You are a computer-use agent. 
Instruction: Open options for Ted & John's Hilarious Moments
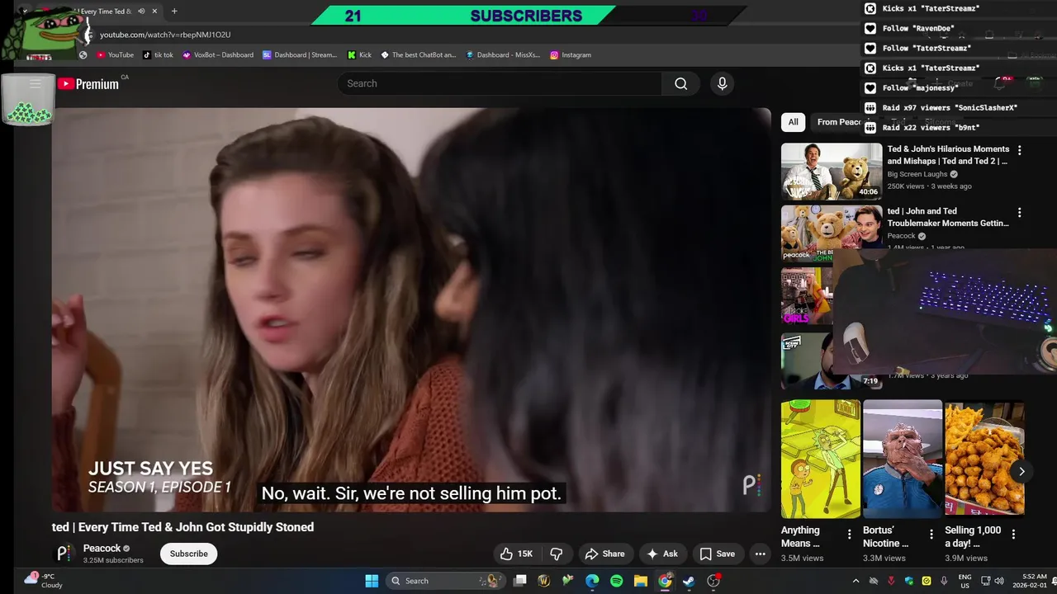[x=1019, y=150]
